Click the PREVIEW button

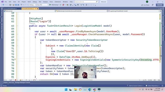[160, 5]
